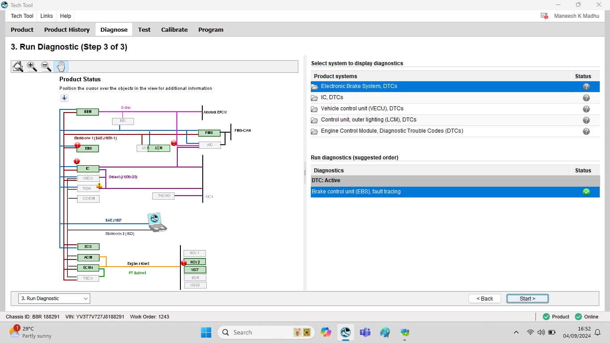Toggle the pan hand tool

61,67
